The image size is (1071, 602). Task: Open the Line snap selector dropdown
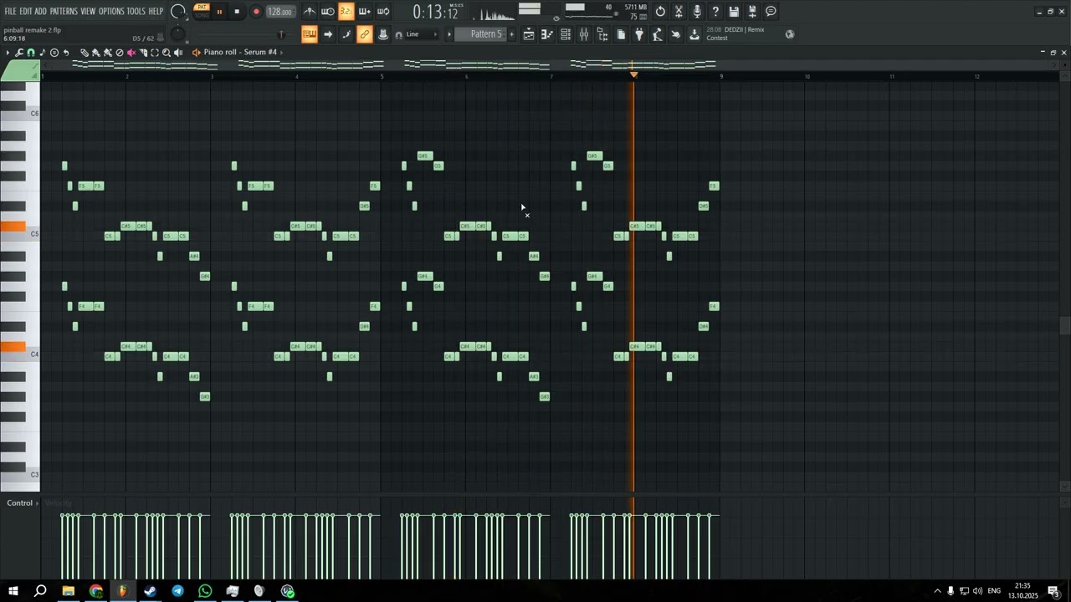pos(421,34)
